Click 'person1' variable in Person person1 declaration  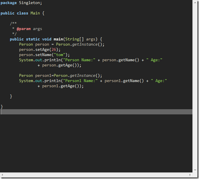click(43, 75)
